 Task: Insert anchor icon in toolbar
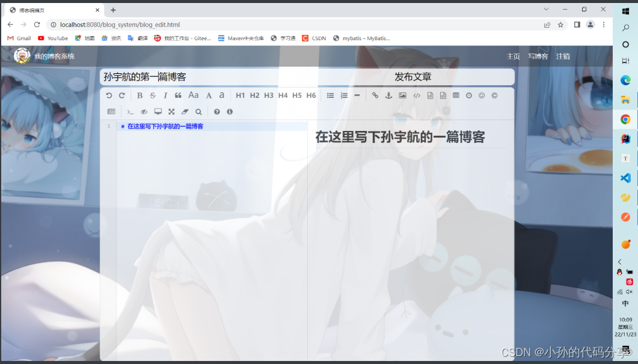388,96
